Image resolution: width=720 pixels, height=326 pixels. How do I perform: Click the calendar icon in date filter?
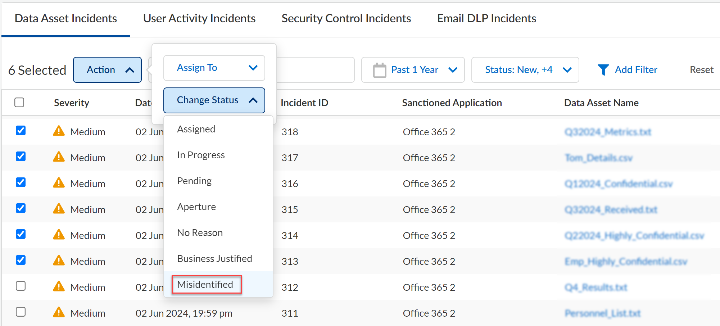pyautogui.click(x=379, y=70)
